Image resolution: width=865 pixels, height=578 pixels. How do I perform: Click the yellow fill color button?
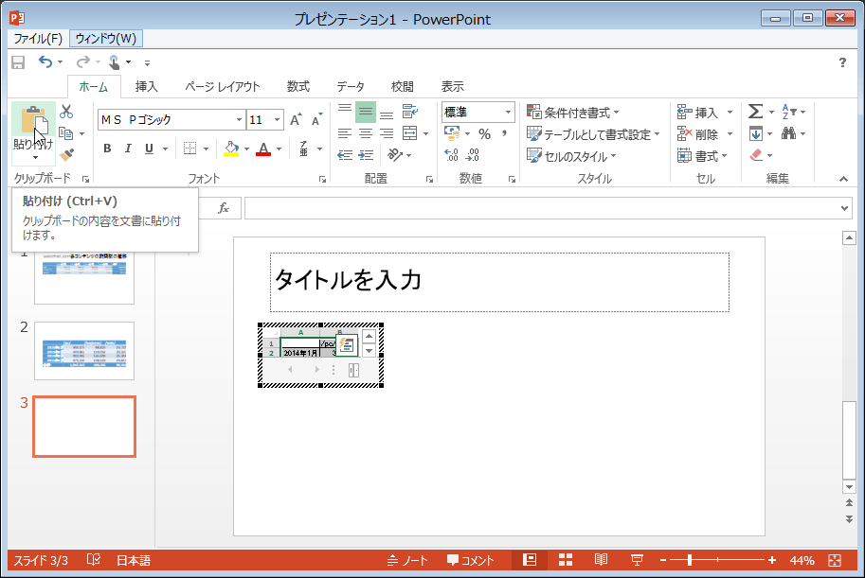pos(232,149)
